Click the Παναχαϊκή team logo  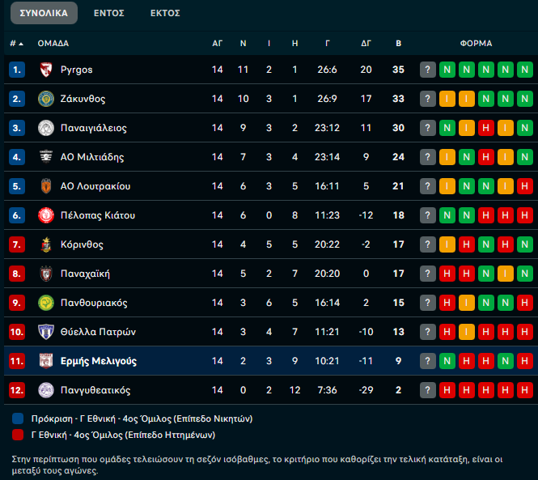click(46, 274)
